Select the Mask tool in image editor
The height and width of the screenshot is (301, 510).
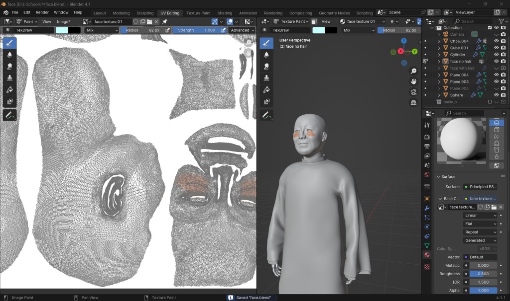click(9, 101)
